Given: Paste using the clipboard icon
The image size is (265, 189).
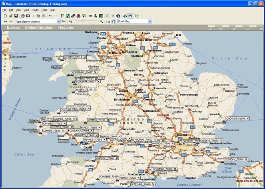Looking at the screenshot, I should tap(44, 16).
